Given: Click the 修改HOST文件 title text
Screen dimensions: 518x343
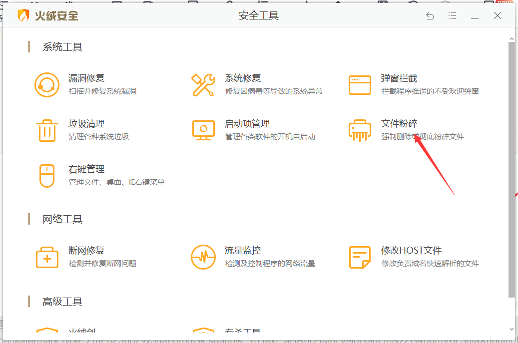Looking at the screenshot, I should (x=411, y=251).
